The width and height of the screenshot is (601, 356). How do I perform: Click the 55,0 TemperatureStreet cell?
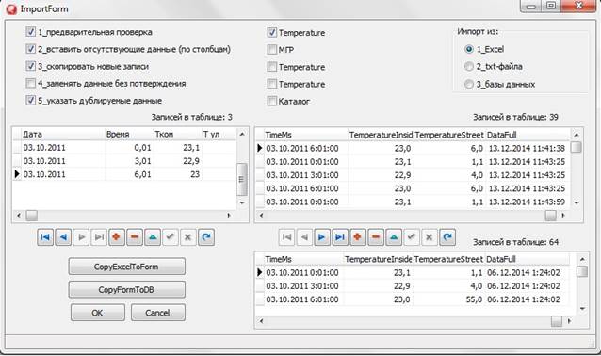point(448,299)
